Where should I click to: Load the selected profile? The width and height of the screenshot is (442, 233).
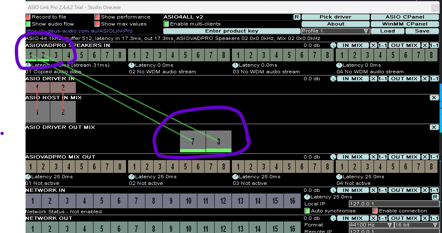pyautogui.click(x=388, y=31)
